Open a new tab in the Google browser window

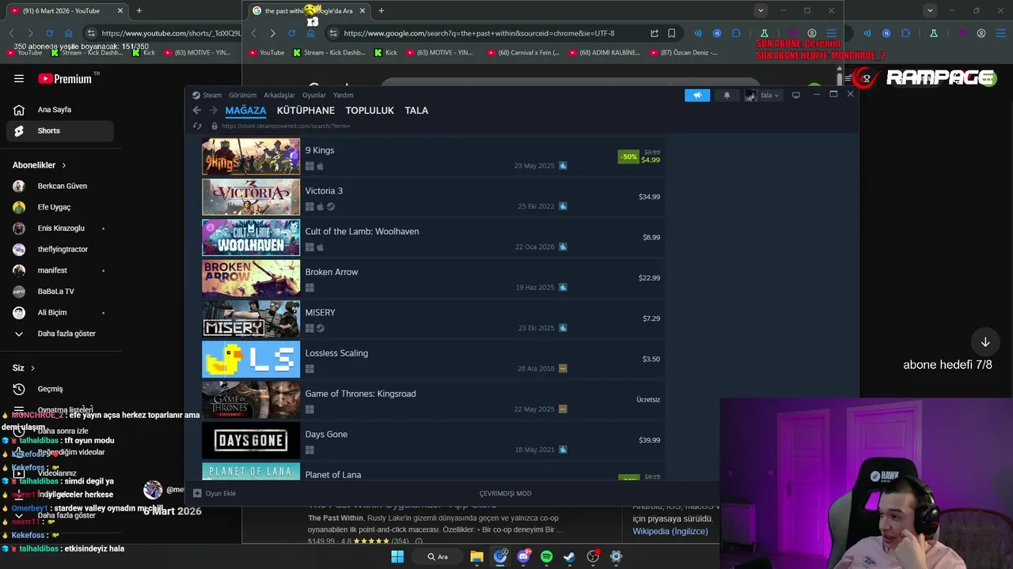(x=381, y=11)
